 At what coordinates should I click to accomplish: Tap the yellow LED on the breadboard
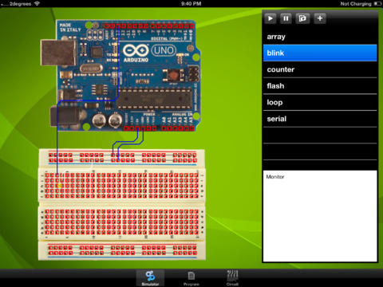(60, 186)
